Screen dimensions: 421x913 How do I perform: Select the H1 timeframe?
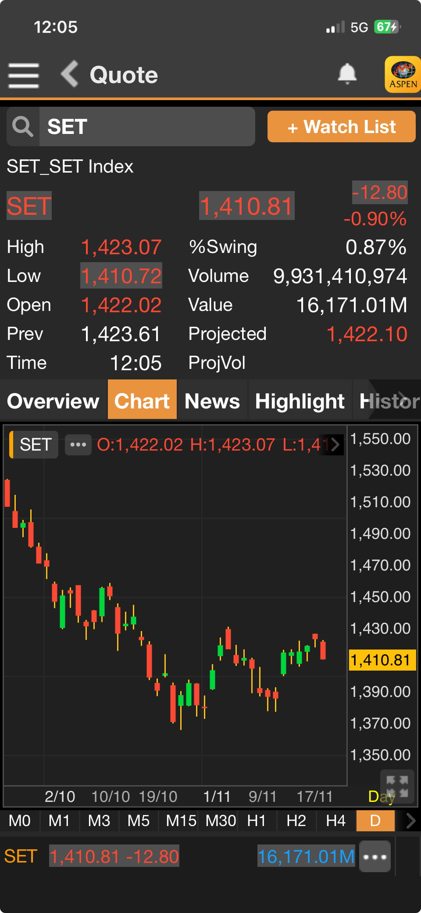pos(257,820)
